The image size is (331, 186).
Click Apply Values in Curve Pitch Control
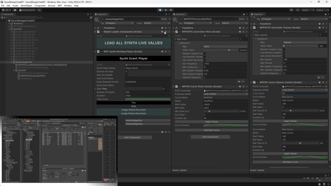tap(212, 122)
